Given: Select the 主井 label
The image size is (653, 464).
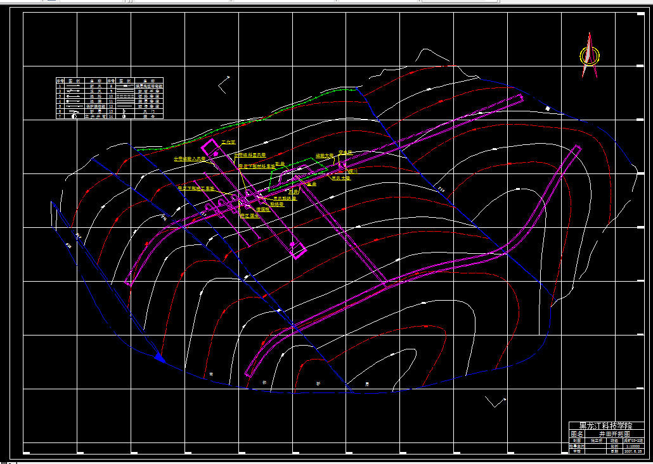Looking at the screenshot, I should tap(311, 184).
